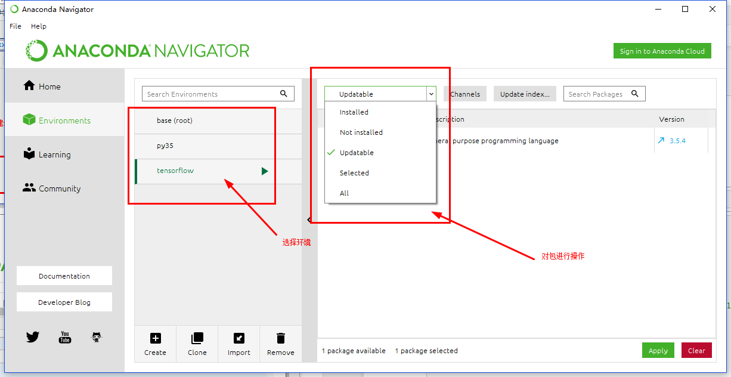Open the Community tab
This screenshot has width=731, height=377.
(64, 188)
